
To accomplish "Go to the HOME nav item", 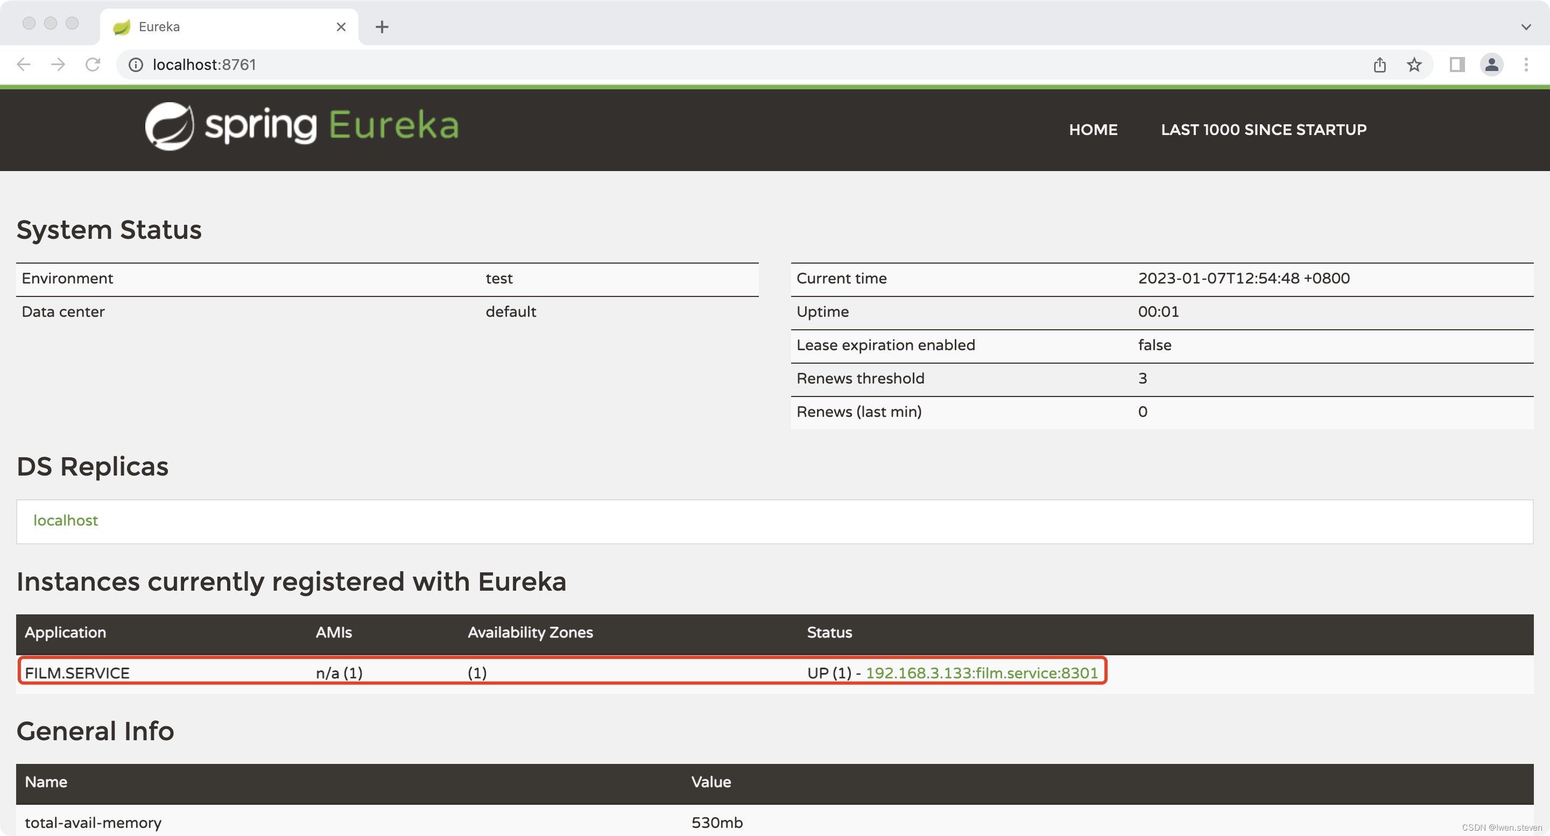I will coord(1093,129).
